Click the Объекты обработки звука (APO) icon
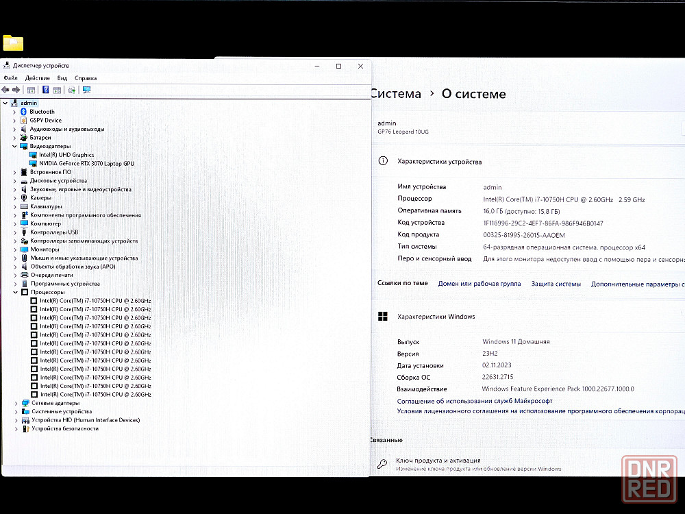Screen dimensions: 685x514 [x=24, y=267]
